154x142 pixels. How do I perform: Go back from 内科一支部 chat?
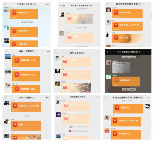(7, 51)
